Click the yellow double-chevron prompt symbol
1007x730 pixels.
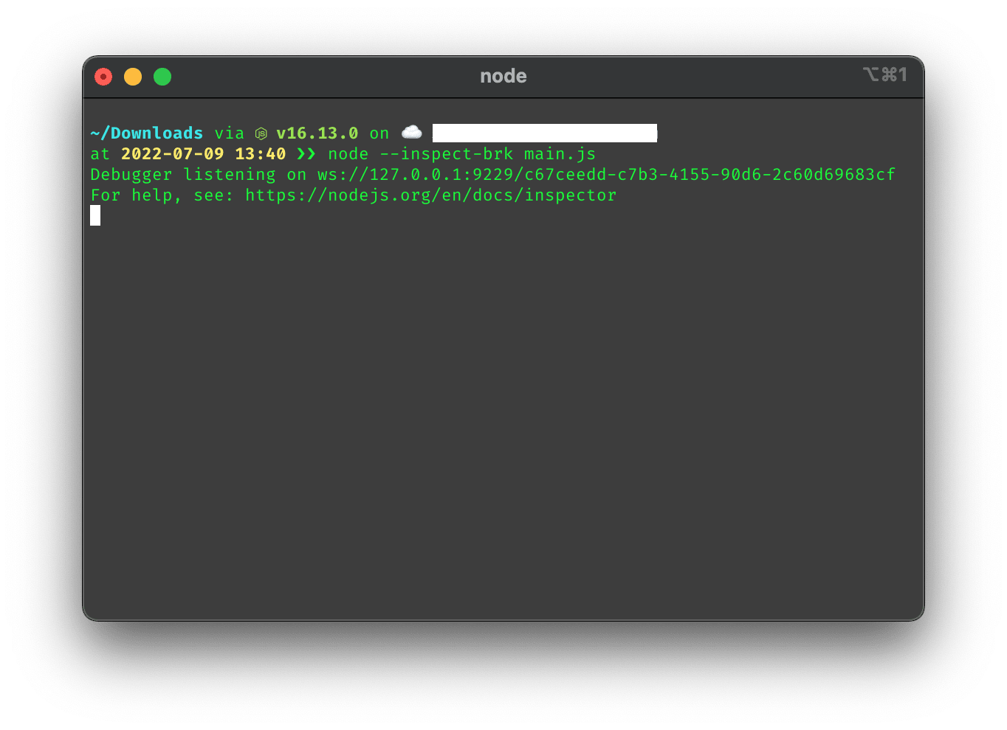tap(305, 154)
